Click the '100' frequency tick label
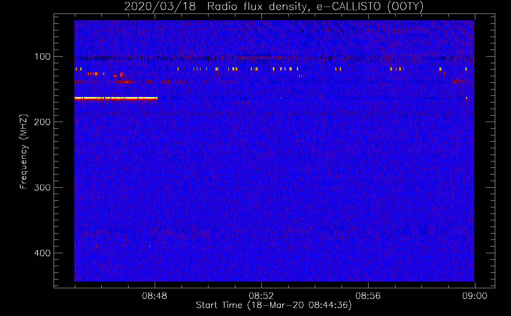 (x=43, y=57)
